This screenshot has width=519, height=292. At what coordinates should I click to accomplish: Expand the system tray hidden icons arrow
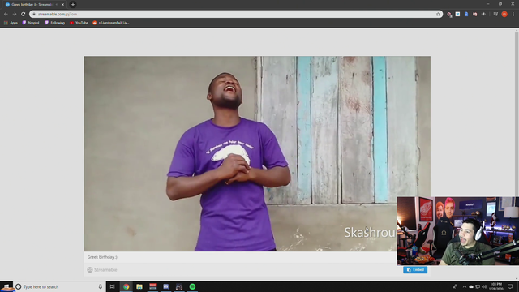pyautogui.click(x=465, y=286)
